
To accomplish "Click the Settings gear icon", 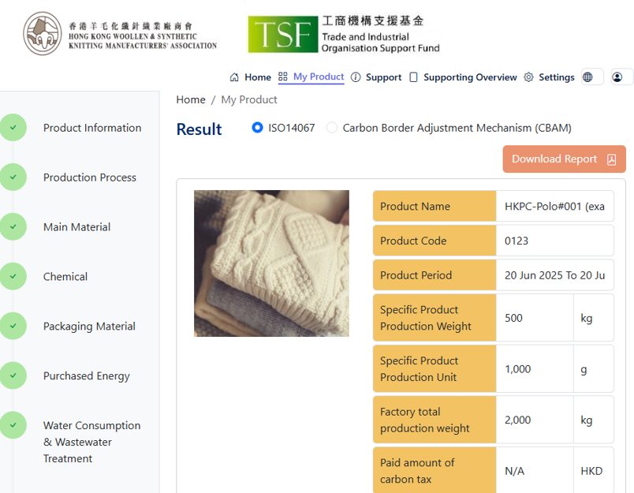I will pos(528,77).
